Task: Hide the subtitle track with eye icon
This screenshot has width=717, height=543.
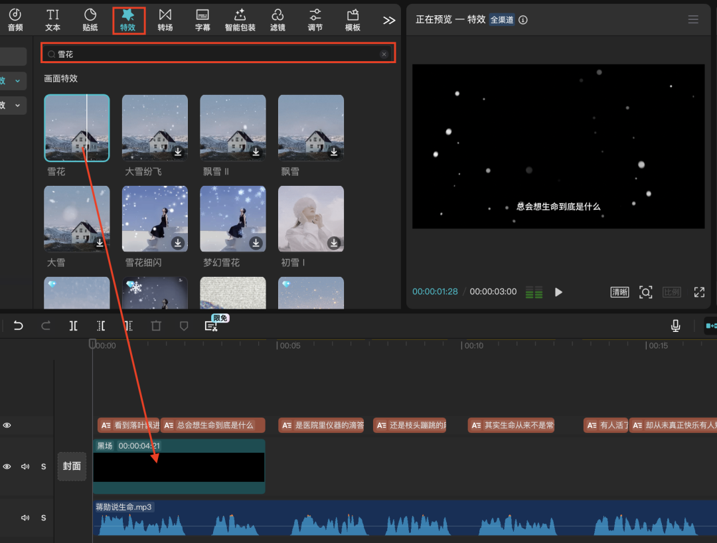Action: coord(7,426)
